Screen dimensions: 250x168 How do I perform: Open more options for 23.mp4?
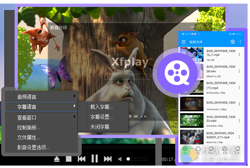click(239, 121)
